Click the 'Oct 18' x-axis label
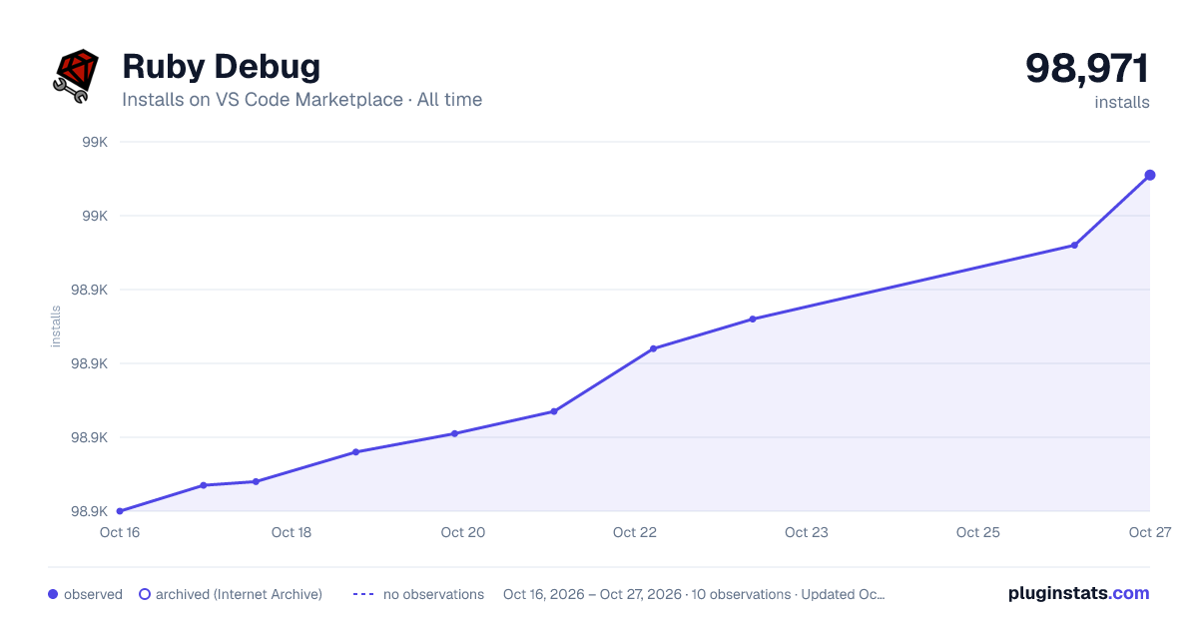The image size is (1198, 629). click(x=292, y=532)
